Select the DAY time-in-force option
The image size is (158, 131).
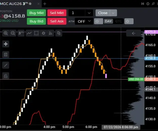(108, 21)
